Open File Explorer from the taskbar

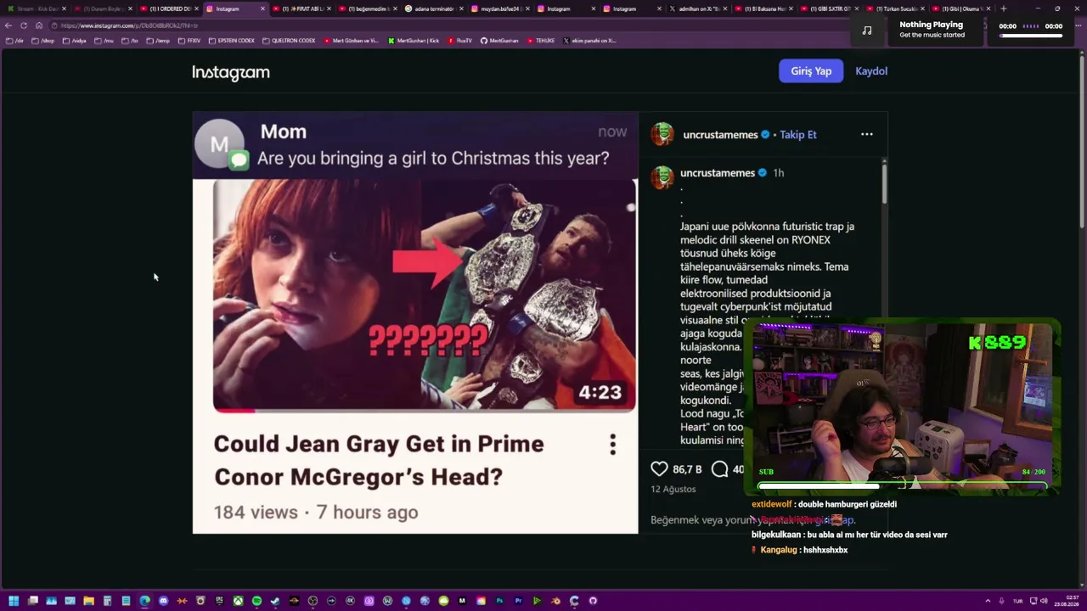88,601
